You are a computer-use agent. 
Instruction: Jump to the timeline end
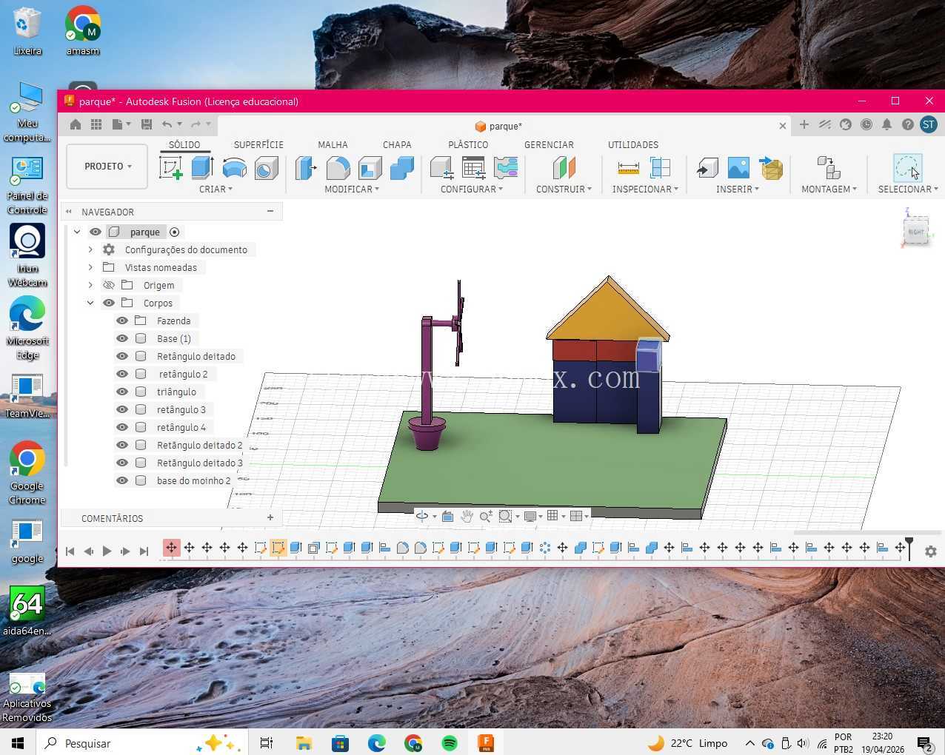tap(144, 551)
